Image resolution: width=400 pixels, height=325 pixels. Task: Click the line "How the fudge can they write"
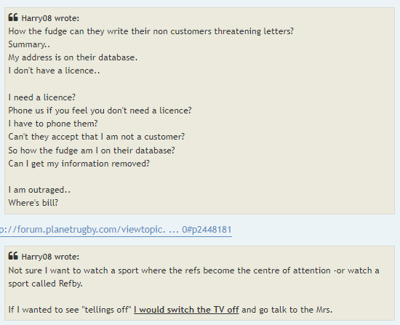(x=151, y=31)
